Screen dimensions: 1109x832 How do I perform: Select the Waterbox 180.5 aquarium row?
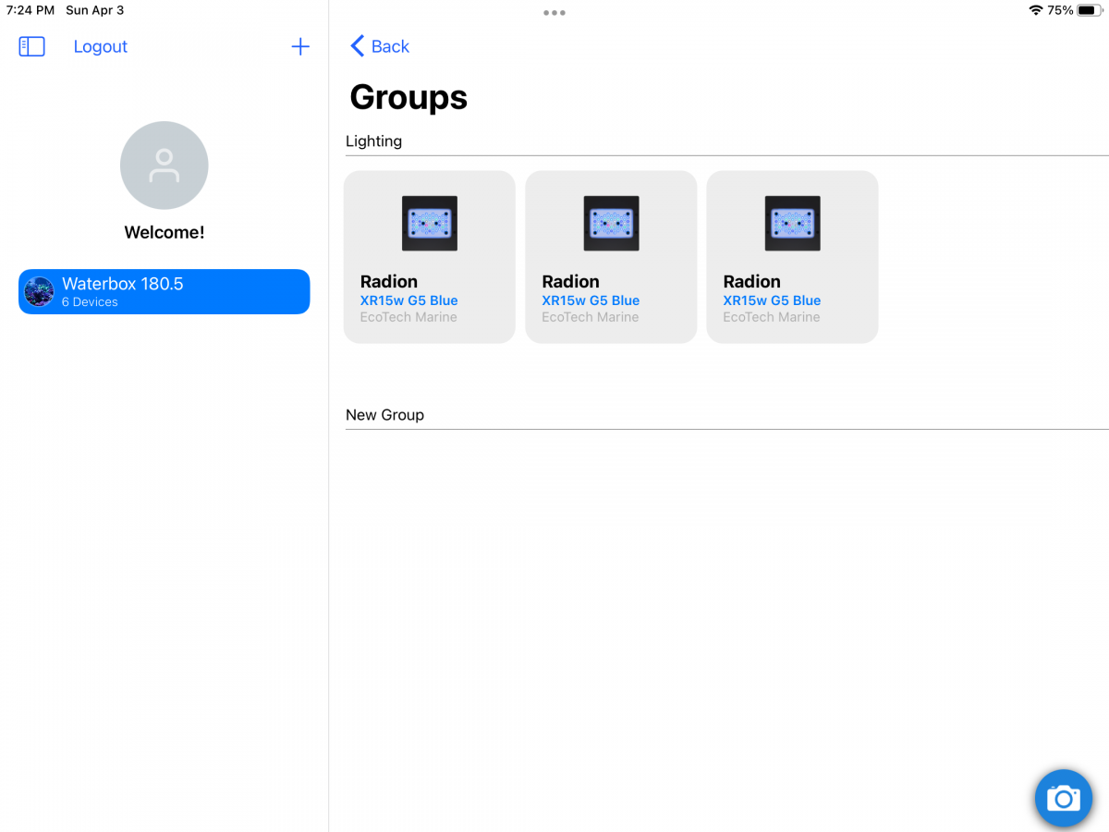[165, 291]
